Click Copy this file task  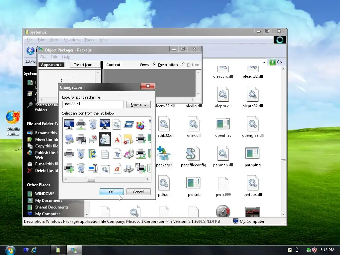(x=42, y=146)
